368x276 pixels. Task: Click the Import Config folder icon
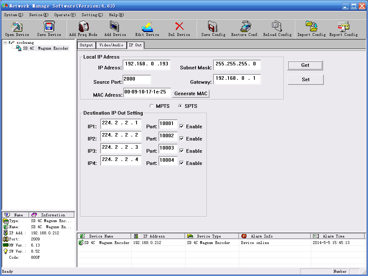click(312, 26)
